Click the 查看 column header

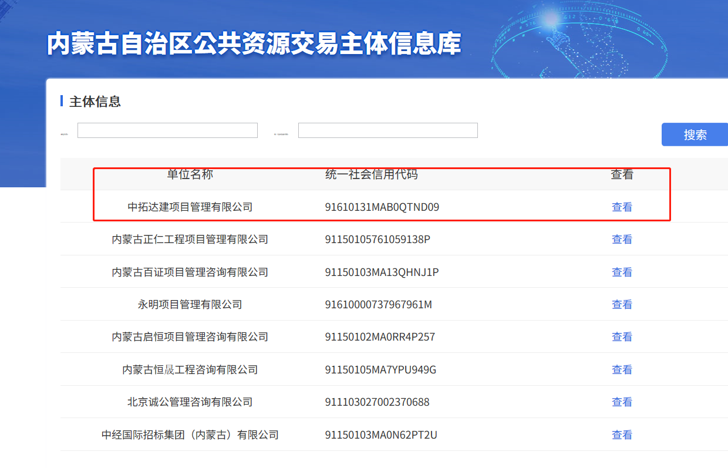tap(621, 174)
